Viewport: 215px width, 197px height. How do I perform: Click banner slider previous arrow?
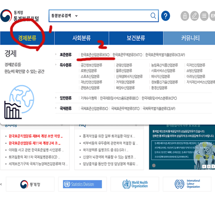pyautogui.click(x=204, y=167)
